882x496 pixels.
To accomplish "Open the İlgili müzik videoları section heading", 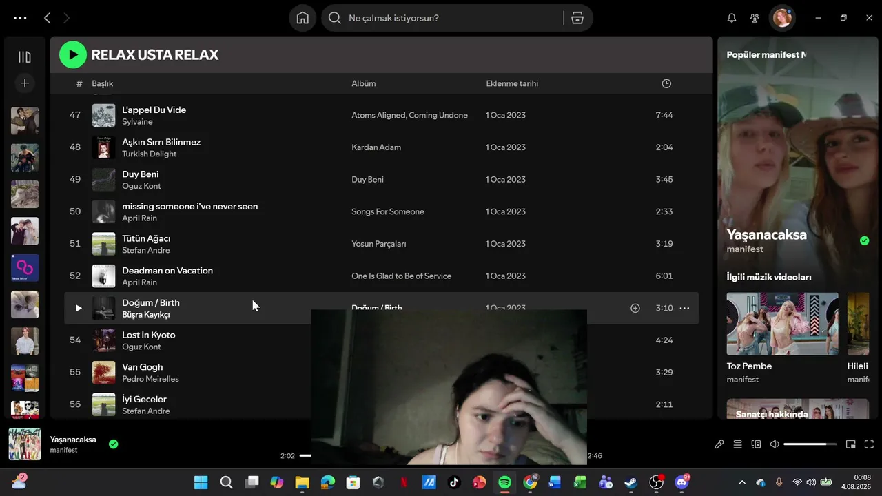I will pyautogui.click(x=769, y=277).
